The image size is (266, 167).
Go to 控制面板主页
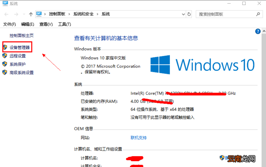coord(22,36)
